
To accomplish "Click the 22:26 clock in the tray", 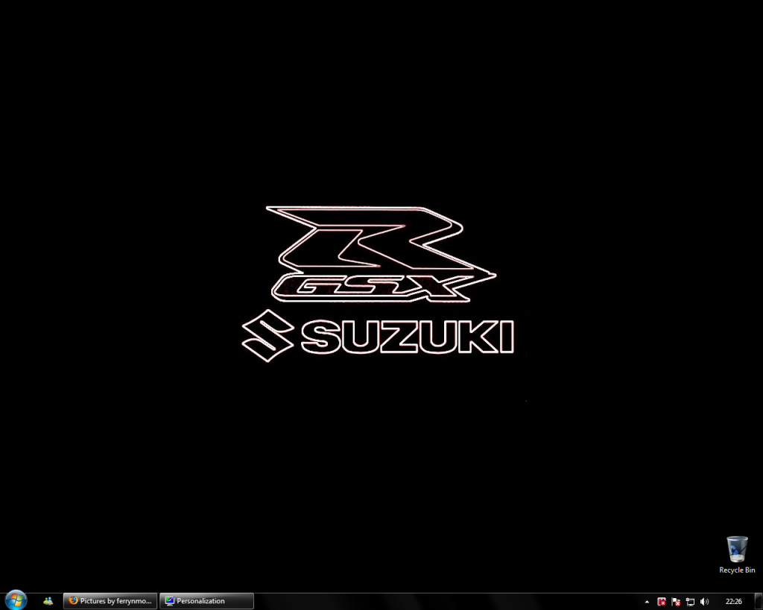I will tap(733, 602).
